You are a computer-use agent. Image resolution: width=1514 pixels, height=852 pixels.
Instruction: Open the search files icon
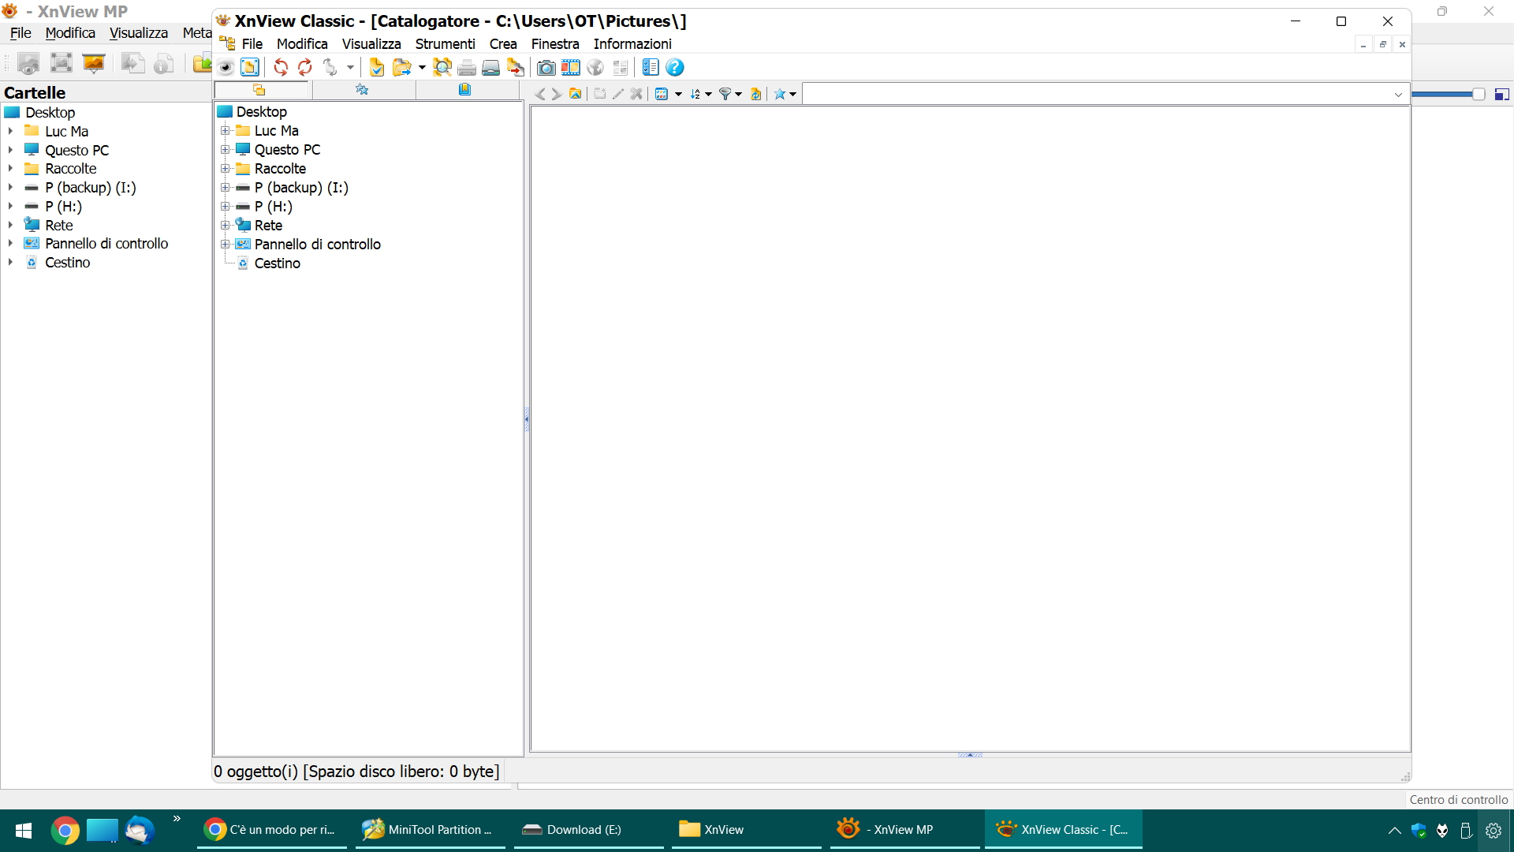442,68
